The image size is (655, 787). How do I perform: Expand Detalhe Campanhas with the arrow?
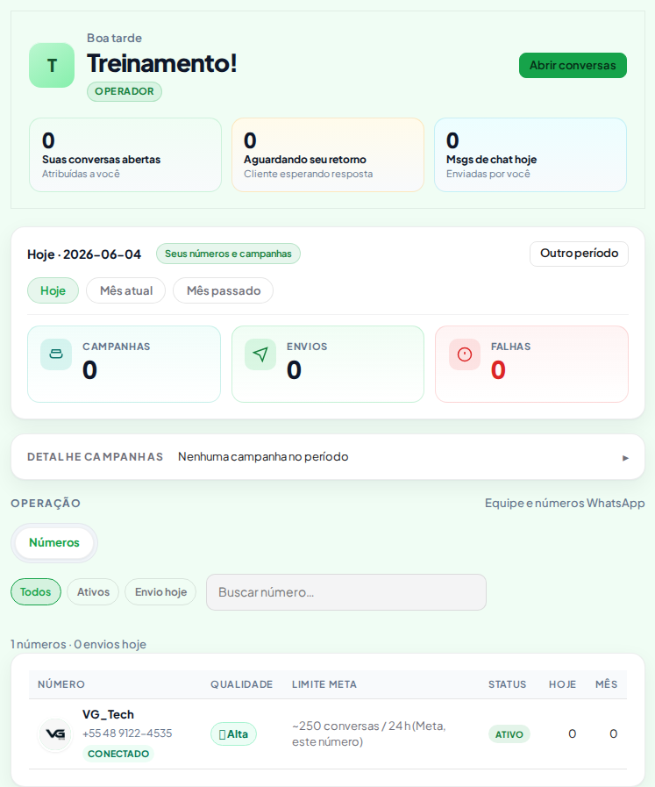pyautogui.click(x=625, y=458)
